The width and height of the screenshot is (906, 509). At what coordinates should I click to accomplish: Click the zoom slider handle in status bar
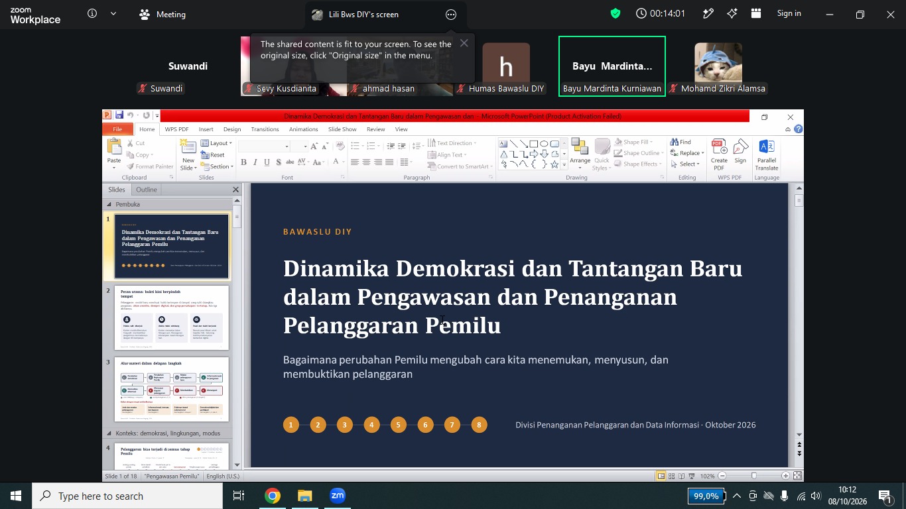[x=754, y=476]
